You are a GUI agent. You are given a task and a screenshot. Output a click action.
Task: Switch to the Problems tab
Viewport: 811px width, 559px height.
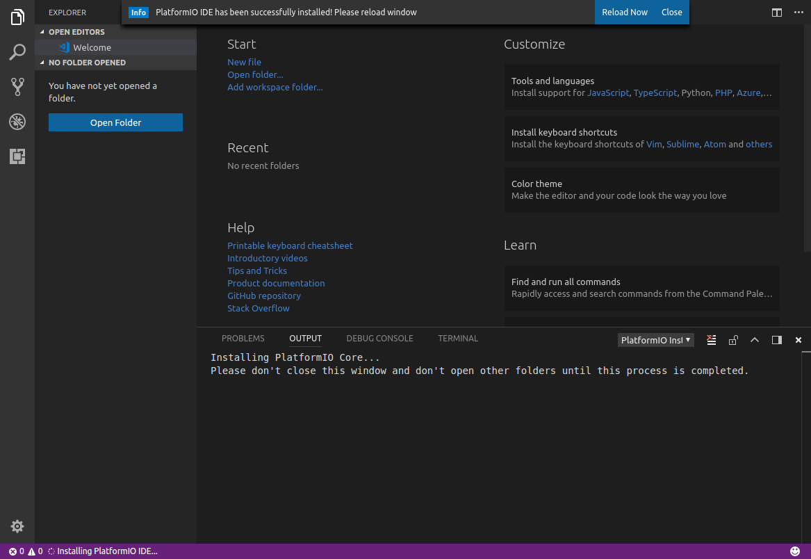click(243, 339)
